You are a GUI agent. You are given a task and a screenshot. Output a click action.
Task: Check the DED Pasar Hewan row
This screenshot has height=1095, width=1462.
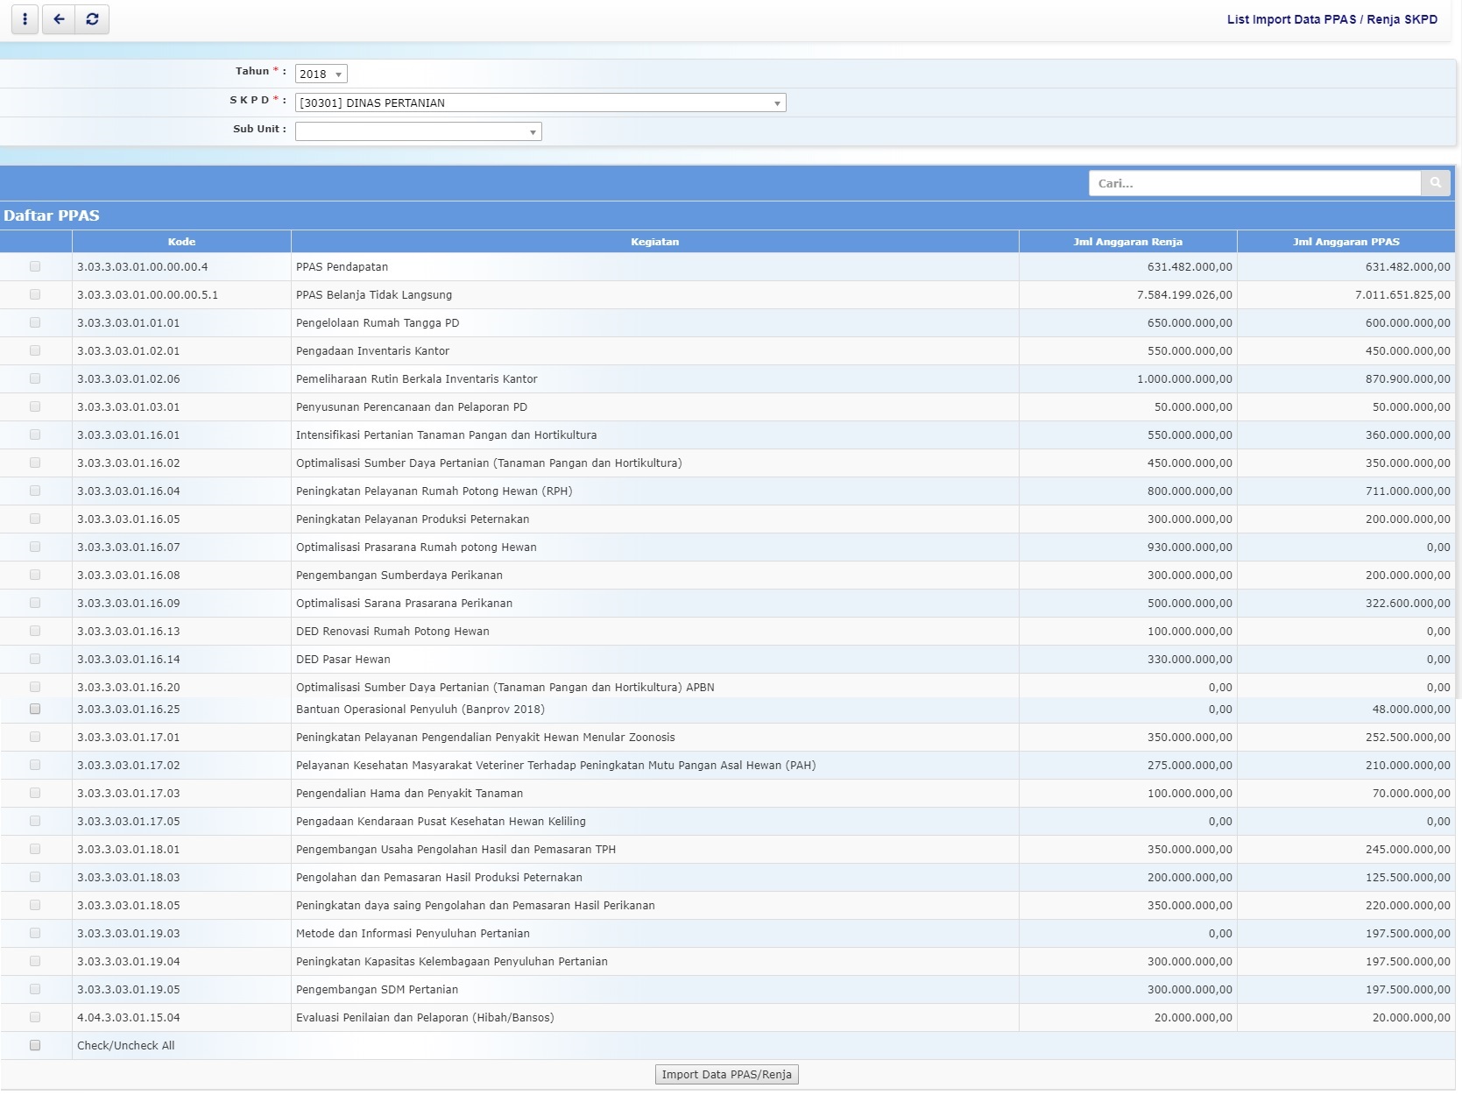(35, 660)
